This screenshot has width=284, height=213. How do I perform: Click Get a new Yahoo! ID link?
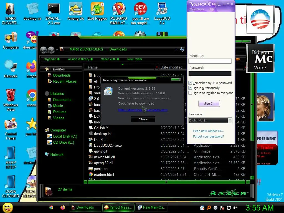tap(209, 131)
